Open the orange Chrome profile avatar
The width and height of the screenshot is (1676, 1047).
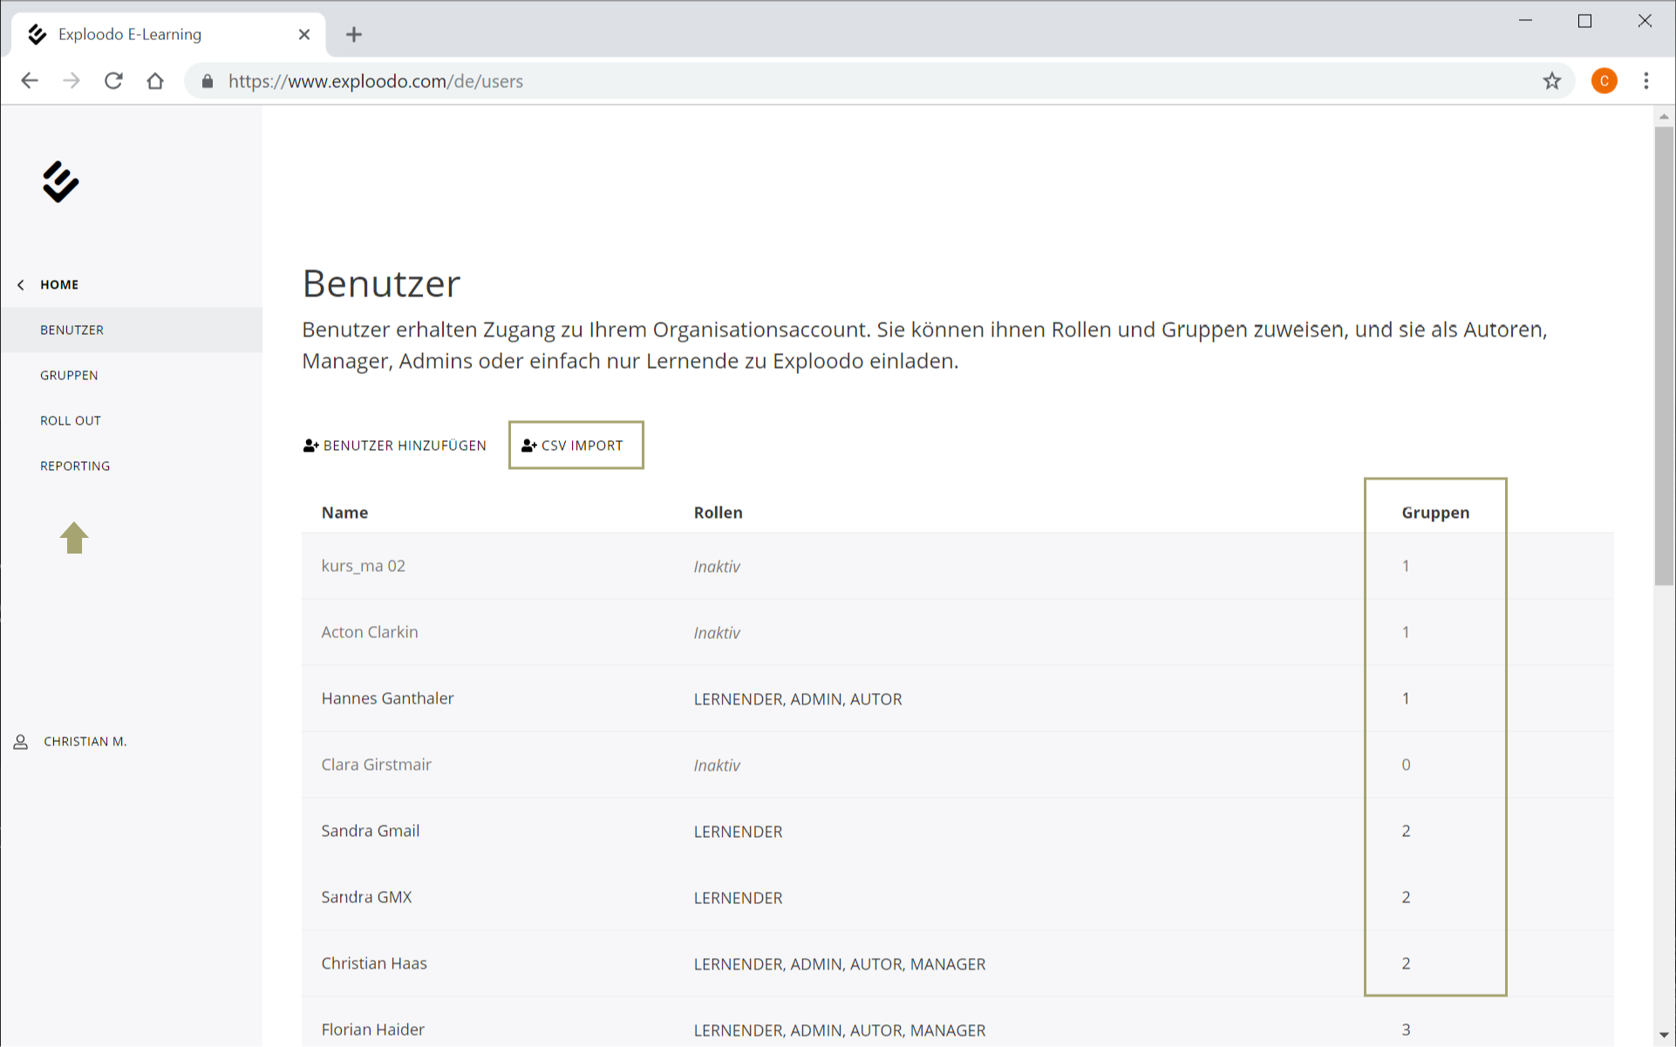[1604, 81]
